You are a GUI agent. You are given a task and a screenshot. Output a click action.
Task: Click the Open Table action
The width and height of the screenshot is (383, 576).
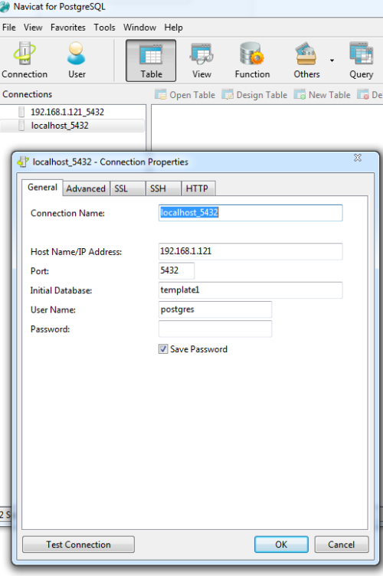pos(185,95)
